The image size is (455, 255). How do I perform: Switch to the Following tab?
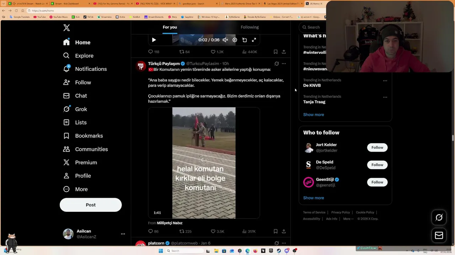250,27
